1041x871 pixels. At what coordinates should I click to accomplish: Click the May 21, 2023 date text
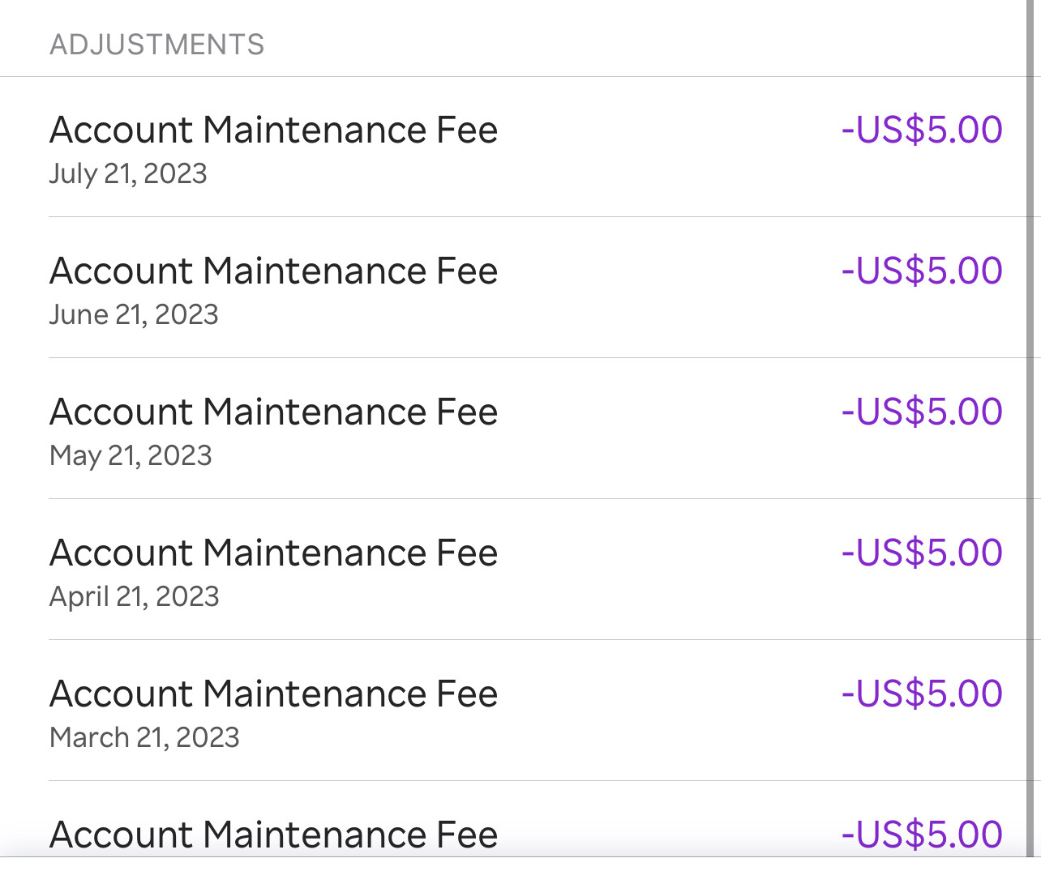(131, 456)
